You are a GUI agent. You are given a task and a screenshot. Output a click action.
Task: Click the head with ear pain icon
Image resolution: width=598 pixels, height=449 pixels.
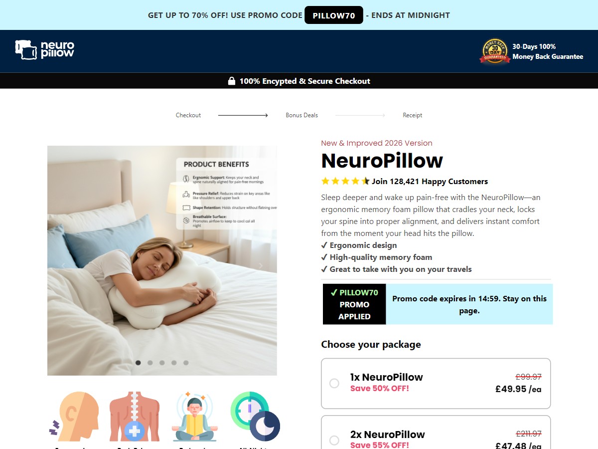[74, 417]
